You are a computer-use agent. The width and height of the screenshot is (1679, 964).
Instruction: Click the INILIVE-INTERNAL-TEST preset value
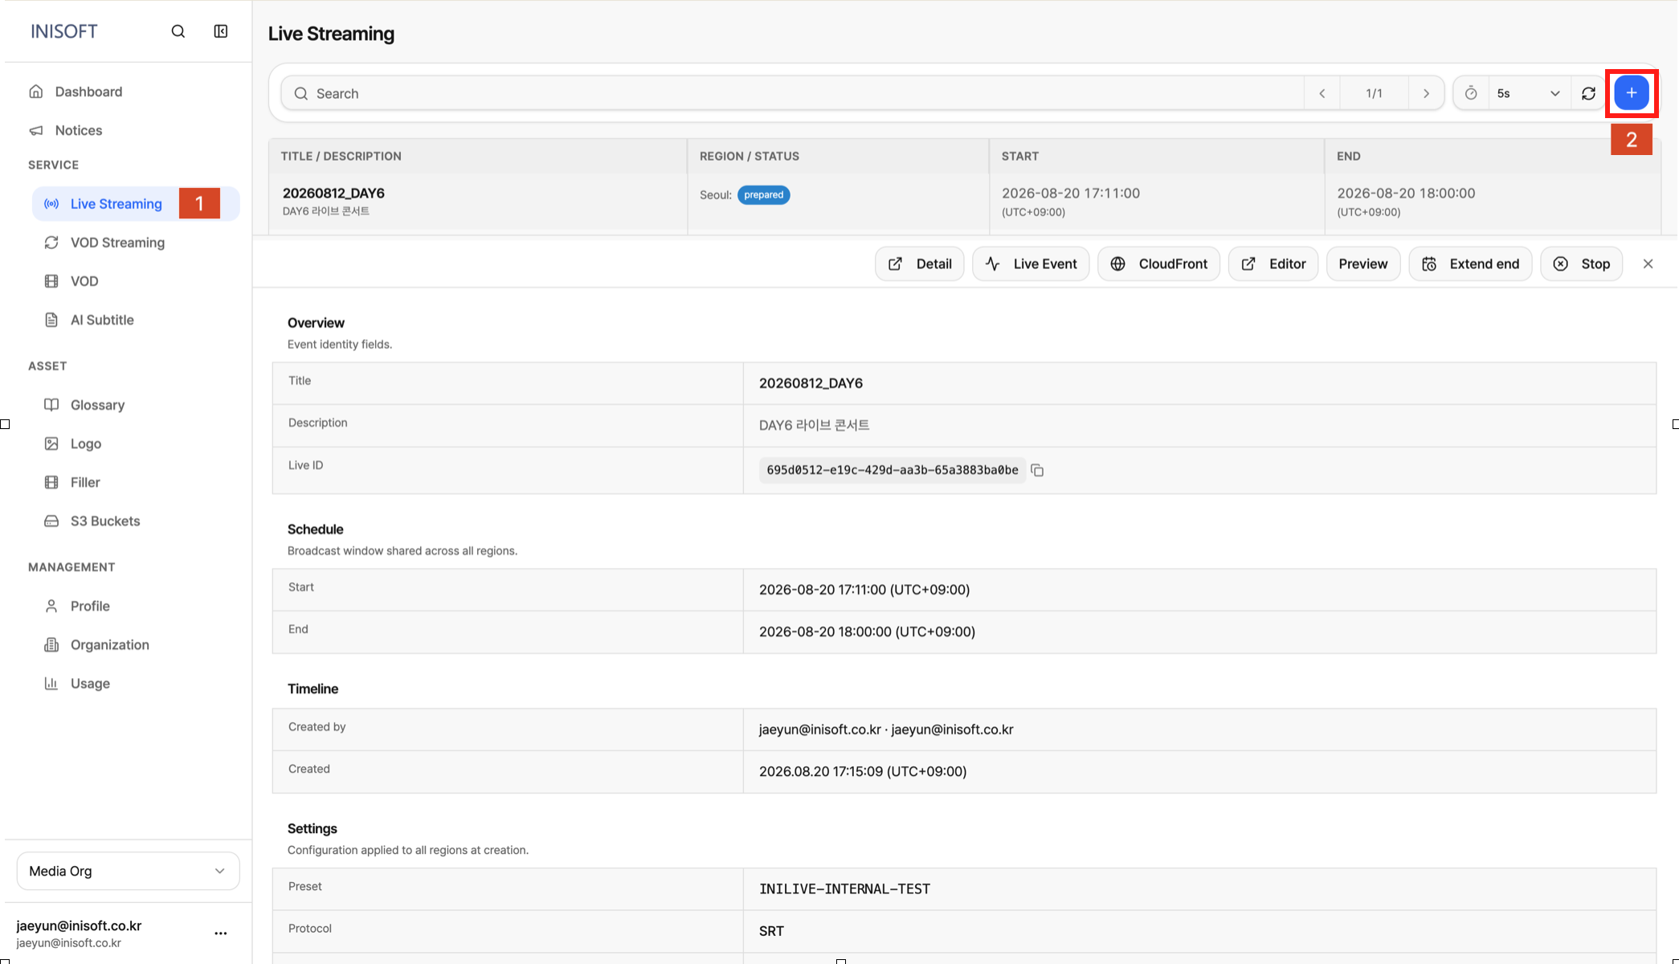(x=844, y=888)
